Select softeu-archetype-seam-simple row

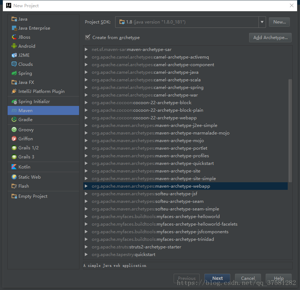(186, 209)
